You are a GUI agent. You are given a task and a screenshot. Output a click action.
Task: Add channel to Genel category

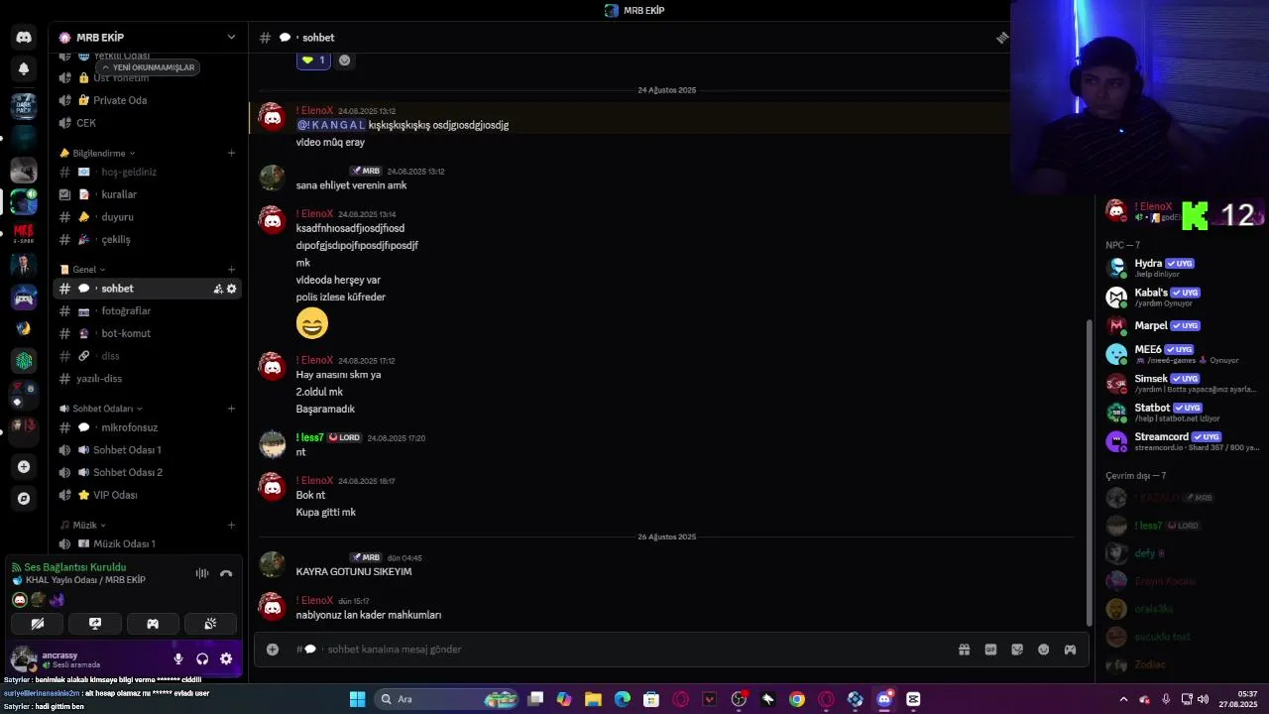pyautogui.click(x=231, y=270)
